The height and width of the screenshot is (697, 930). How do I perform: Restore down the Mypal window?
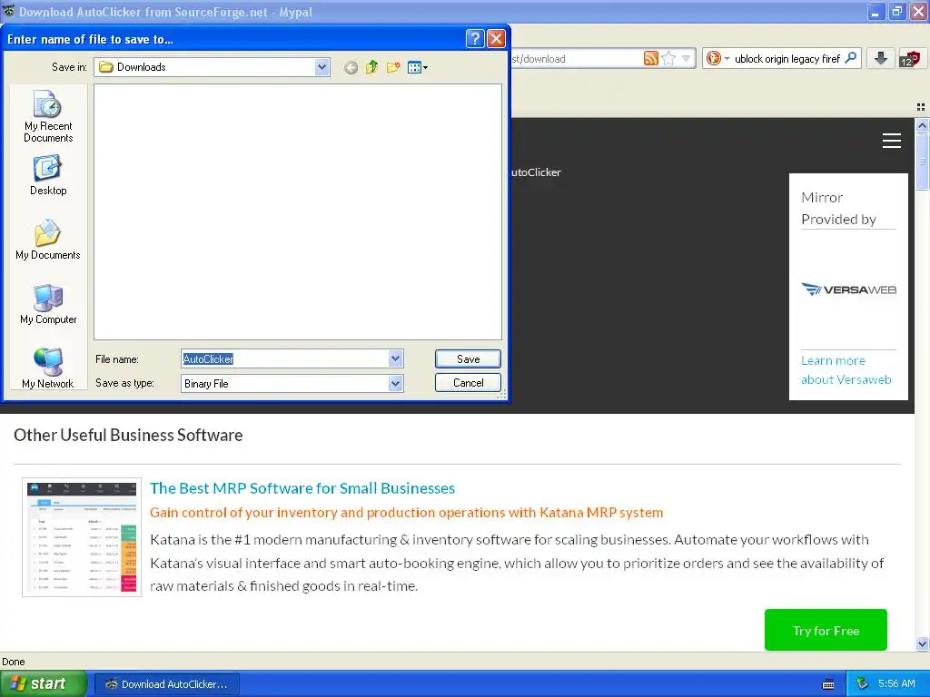tap(896, 11)
